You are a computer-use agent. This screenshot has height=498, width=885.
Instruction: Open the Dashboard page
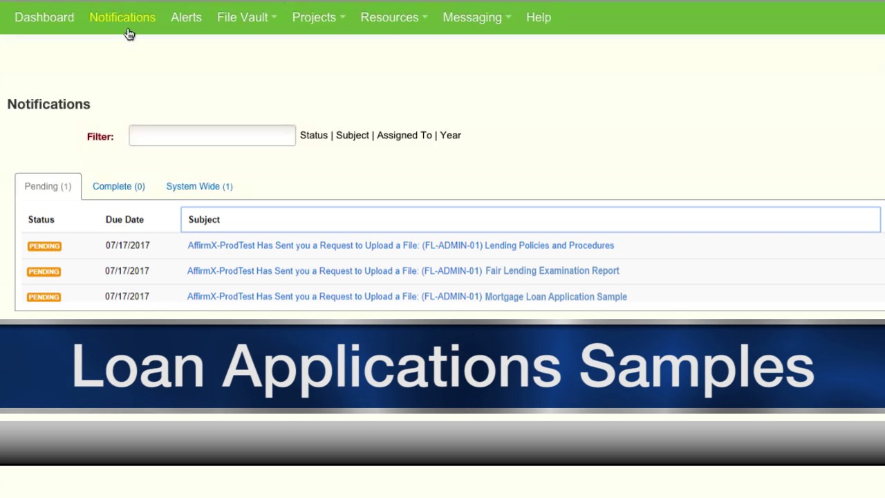coord(44,17)
